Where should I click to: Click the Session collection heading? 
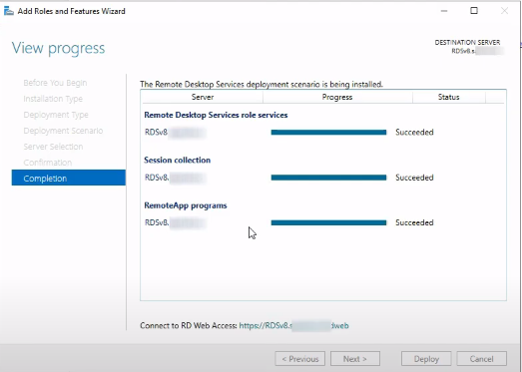coord(177,160)
